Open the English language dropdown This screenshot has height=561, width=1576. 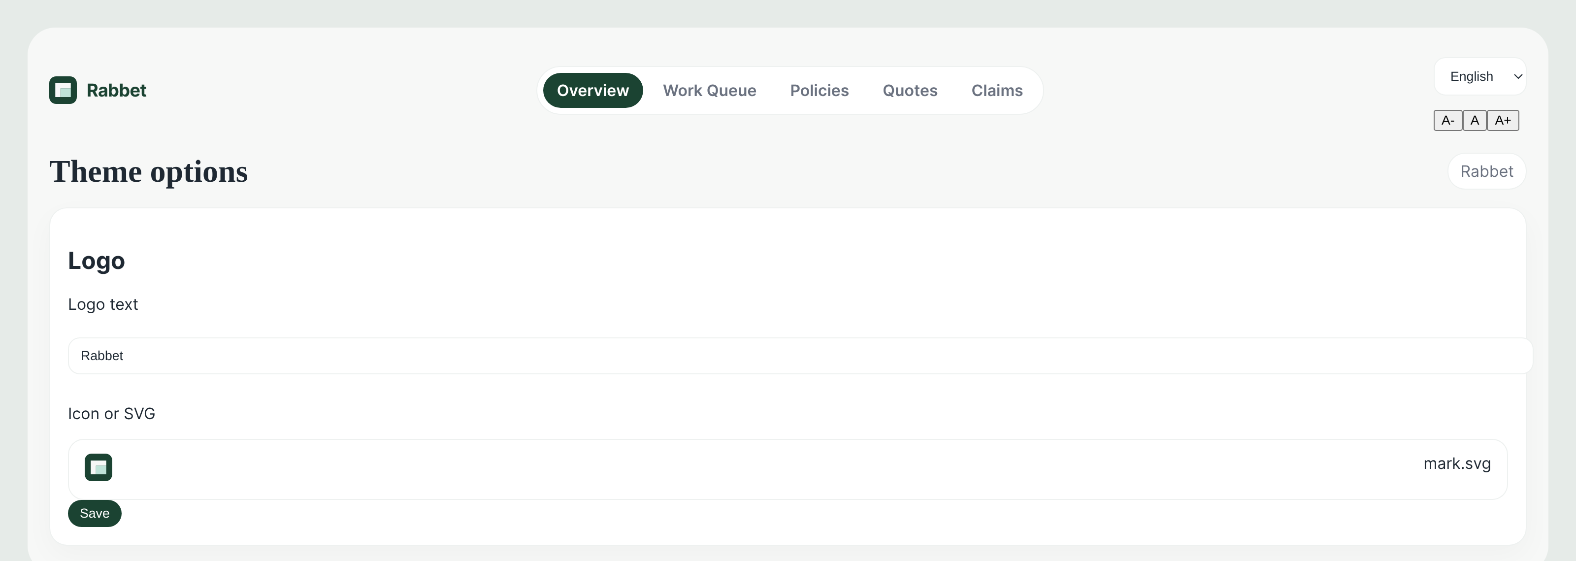point(1480,76)
